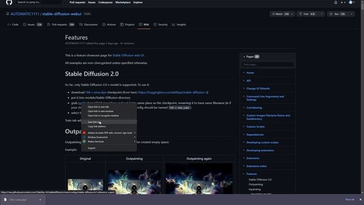Open the Adobe Acrobat context submenu
Image resolution: width=364 pixels, height=205 pixels.
[109, 133]
